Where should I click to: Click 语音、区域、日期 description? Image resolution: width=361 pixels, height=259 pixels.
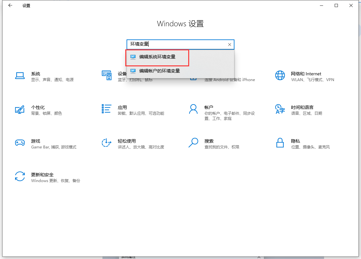(306, 113)
